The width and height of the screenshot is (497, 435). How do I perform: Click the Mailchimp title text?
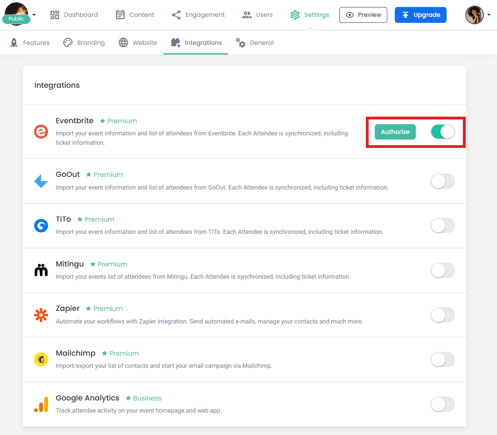point(76,353)
